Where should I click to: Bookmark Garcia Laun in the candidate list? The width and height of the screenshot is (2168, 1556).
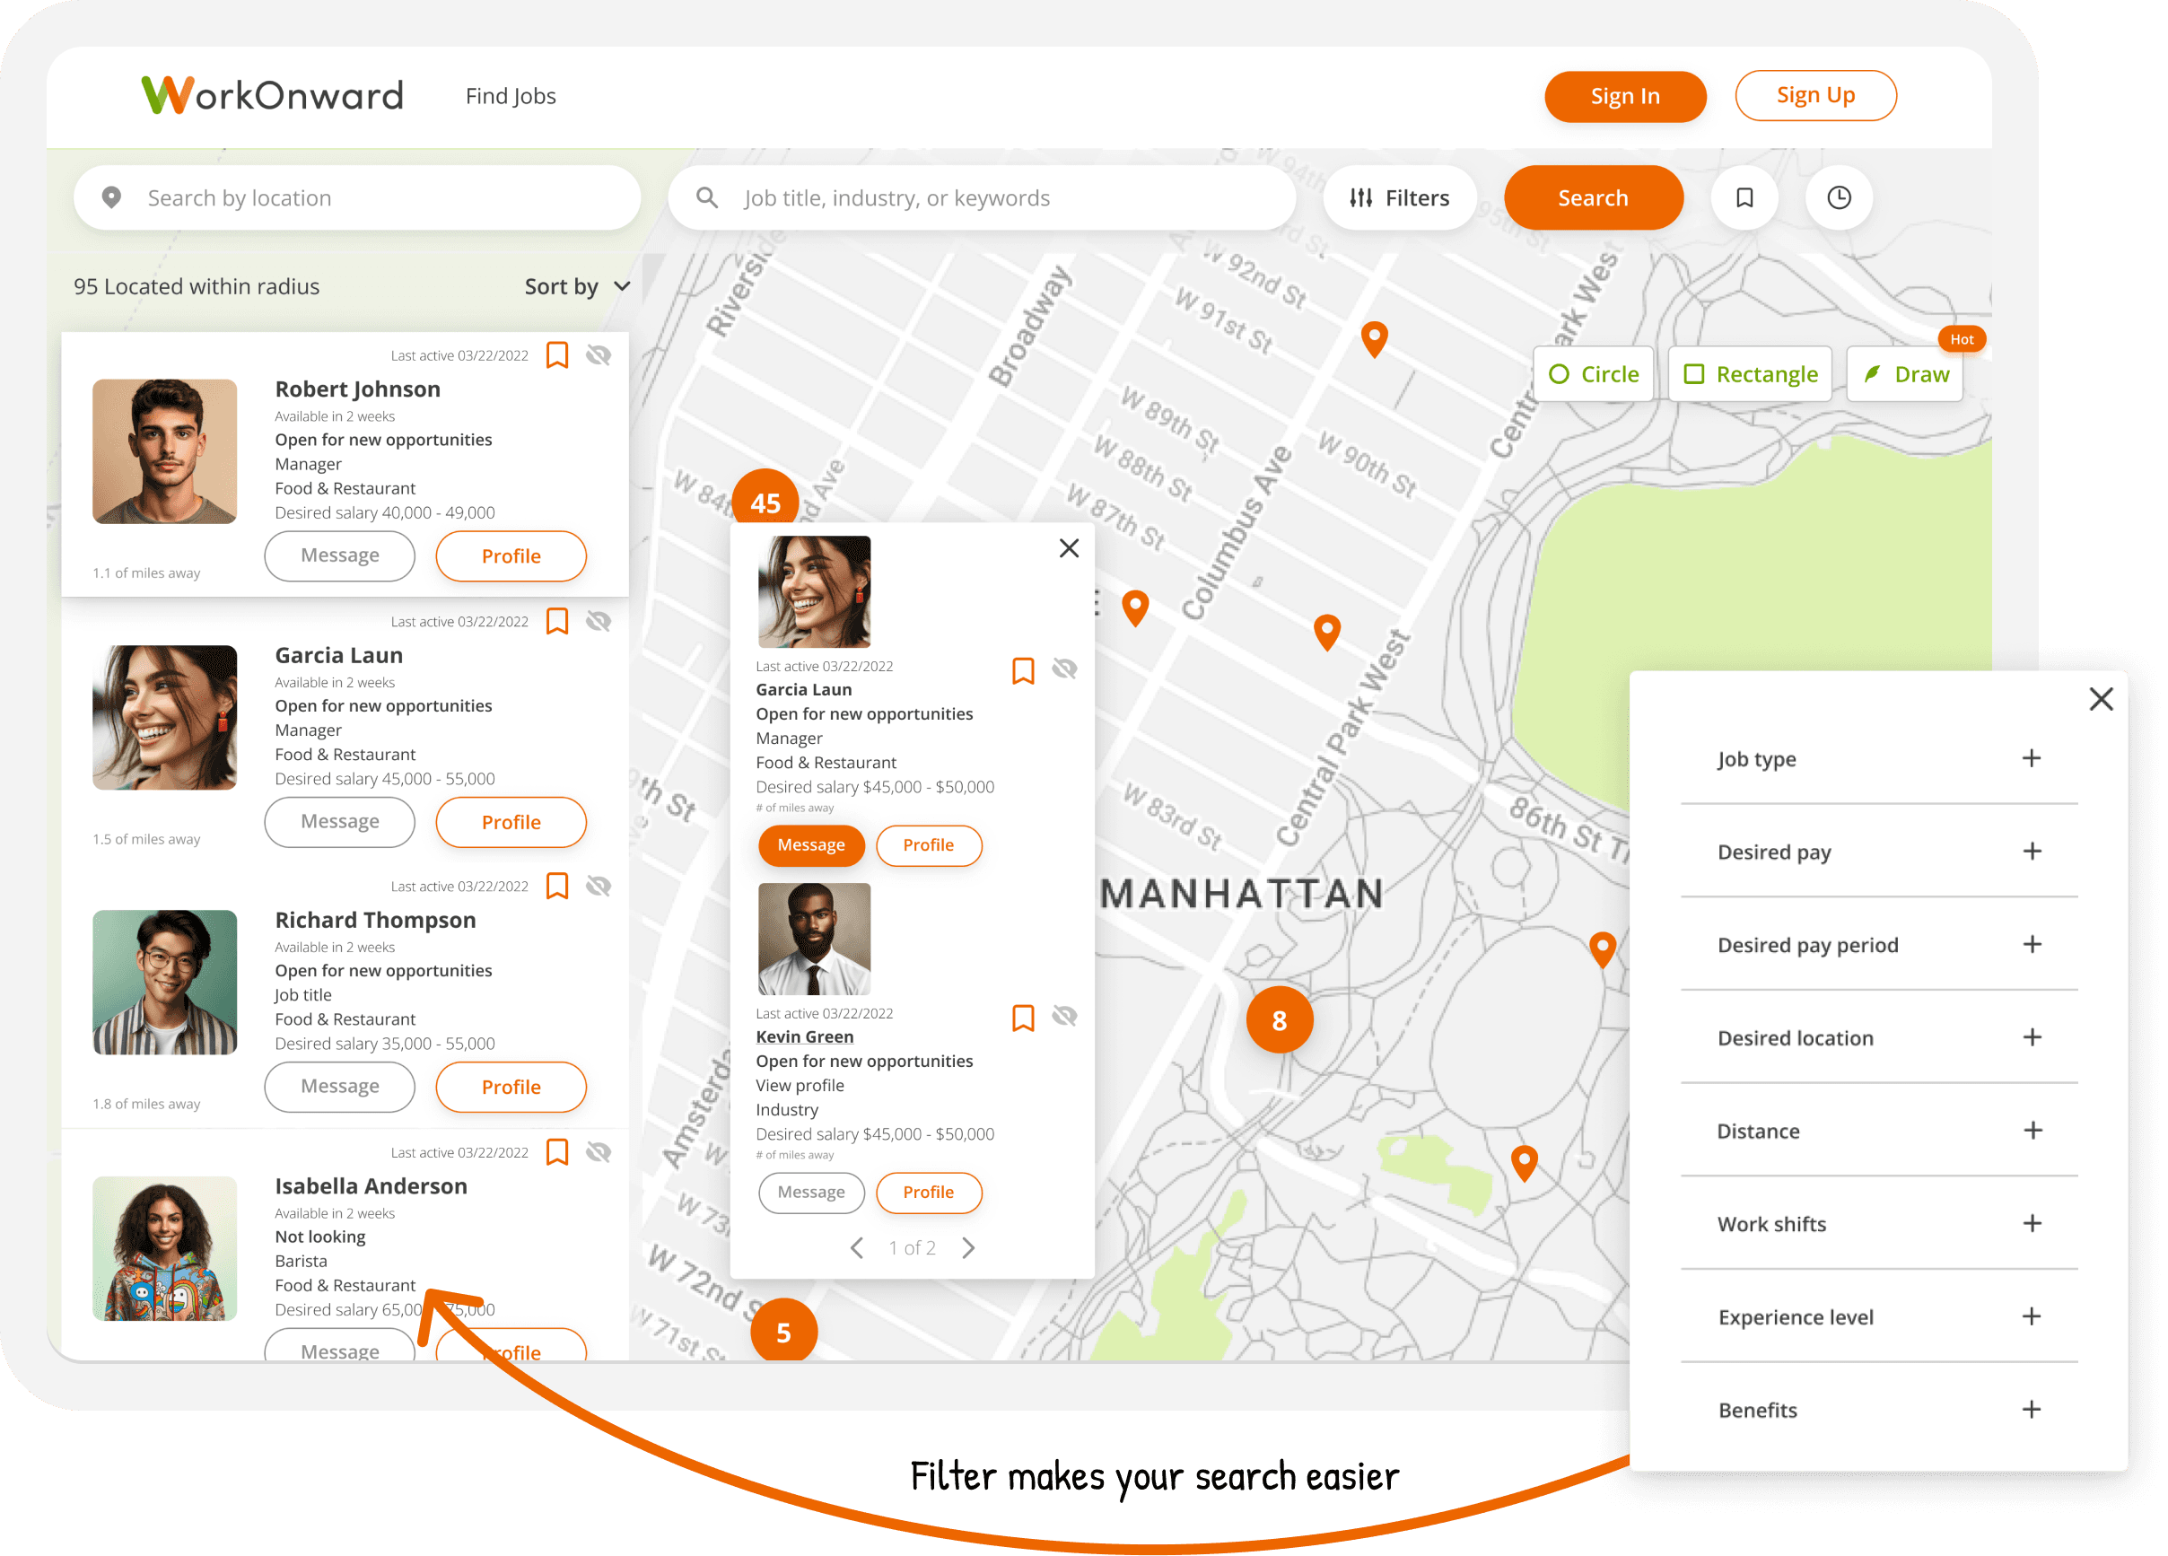(x=556, y=621)
